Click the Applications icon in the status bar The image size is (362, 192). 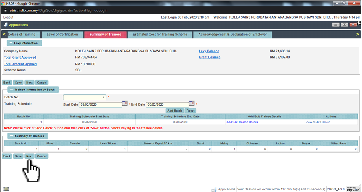click(x=214, y=189)
